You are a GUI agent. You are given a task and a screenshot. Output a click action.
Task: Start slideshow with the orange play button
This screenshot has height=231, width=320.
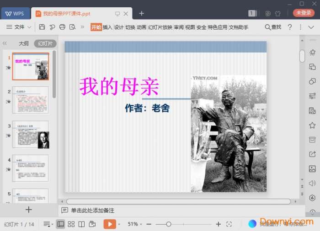click(109, 224)
